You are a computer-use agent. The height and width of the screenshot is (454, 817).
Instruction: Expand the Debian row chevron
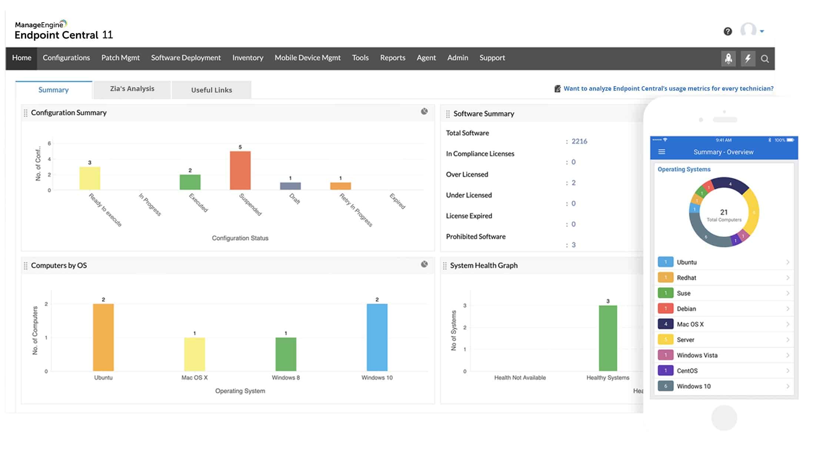(788, 309)
